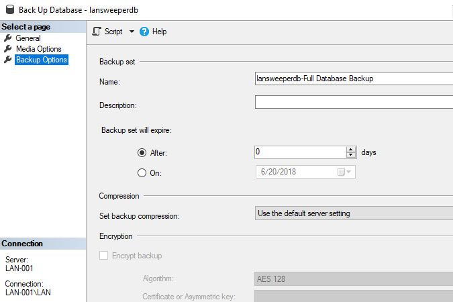Open the Set backup compression dropdown
Image resolution: width=453 pixels, height=302 pixels.
click(x=354, y=213)
